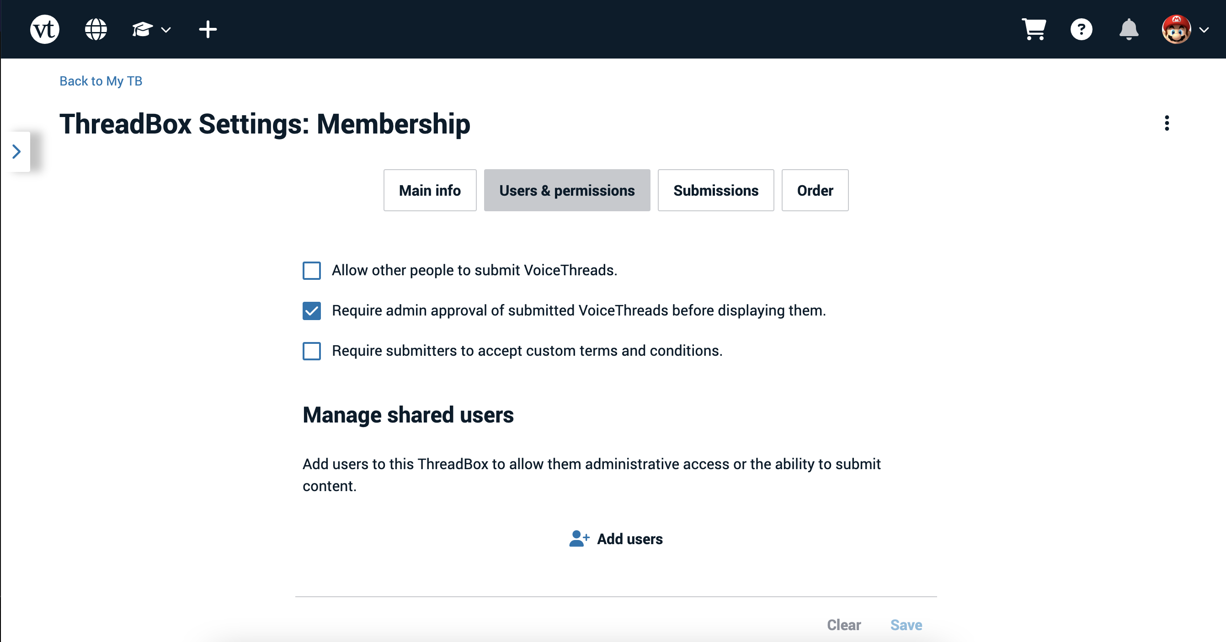Click the add/plus icon
Image resolution: width=1226 pixels, height=642 pixels.
[208, 29]
